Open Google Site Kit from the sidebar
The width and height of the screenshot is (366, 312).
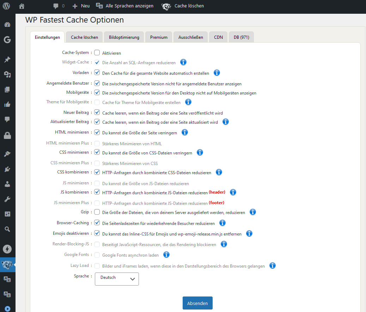(7, 40)
